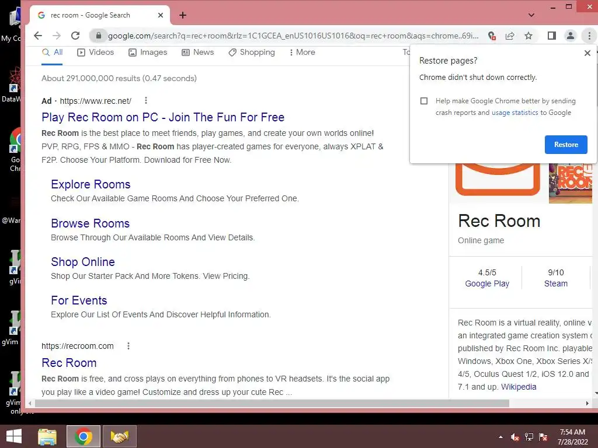
Task: Click the rec room Google Search tab
Action: (99, 15)
